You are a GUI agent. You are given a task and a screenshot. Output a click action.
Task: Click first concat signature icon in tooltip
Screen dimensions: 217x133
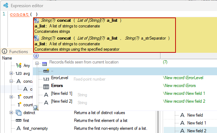(x=36, y=21)
